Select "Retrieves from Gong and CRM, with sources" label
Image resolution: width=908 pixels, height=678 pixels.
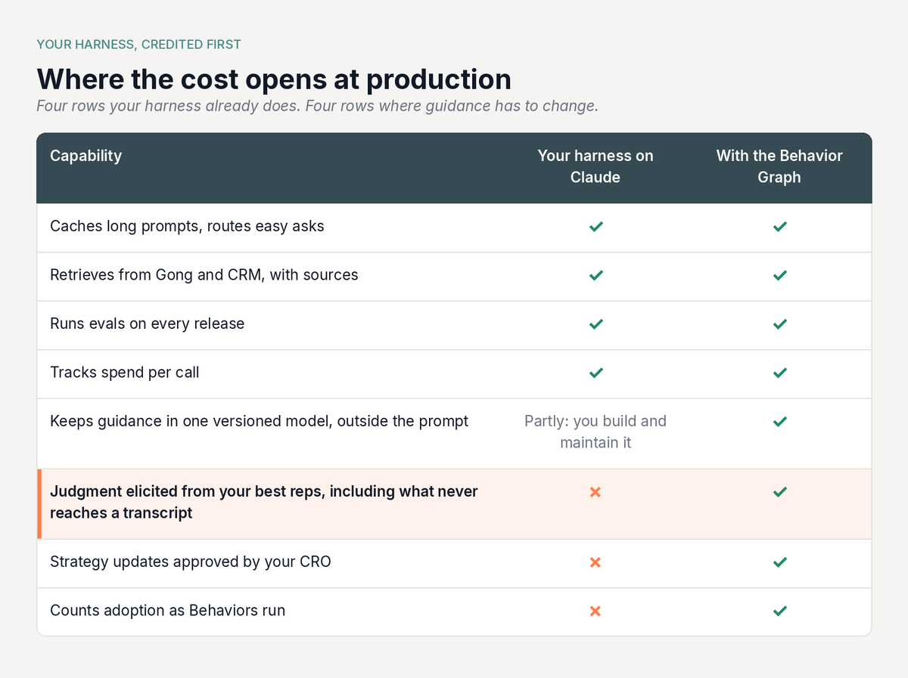(204, 275)
